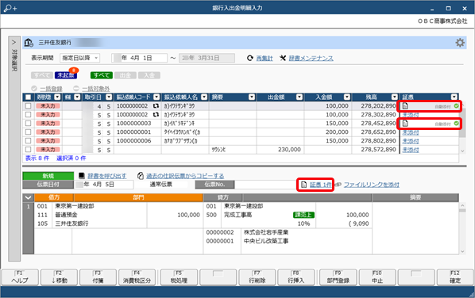Open the filter dropdown on 証憑 column
Screen dimensions: 475x298
click(x=454, y=97)
